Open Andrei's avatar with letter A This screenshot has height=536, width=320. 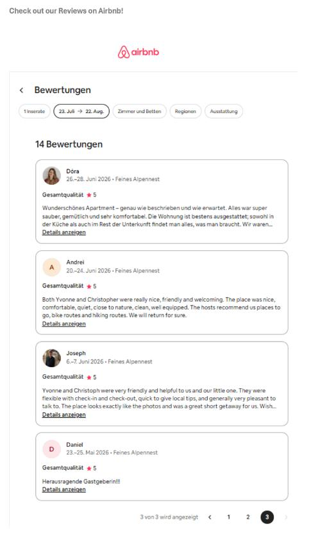pos(51,267)
